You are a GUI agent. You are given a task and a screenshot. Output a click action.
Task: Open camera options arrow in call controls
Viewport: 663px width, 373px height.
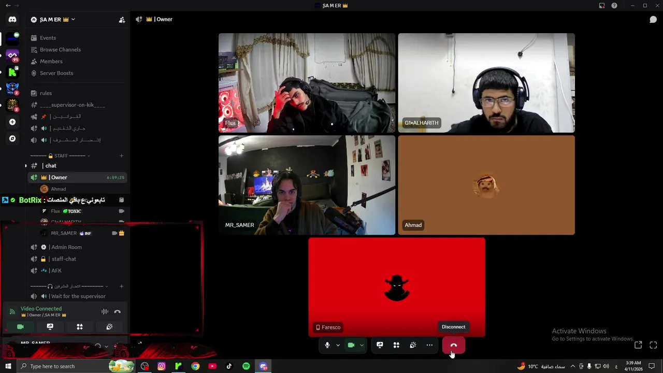(x=362, y=345)
